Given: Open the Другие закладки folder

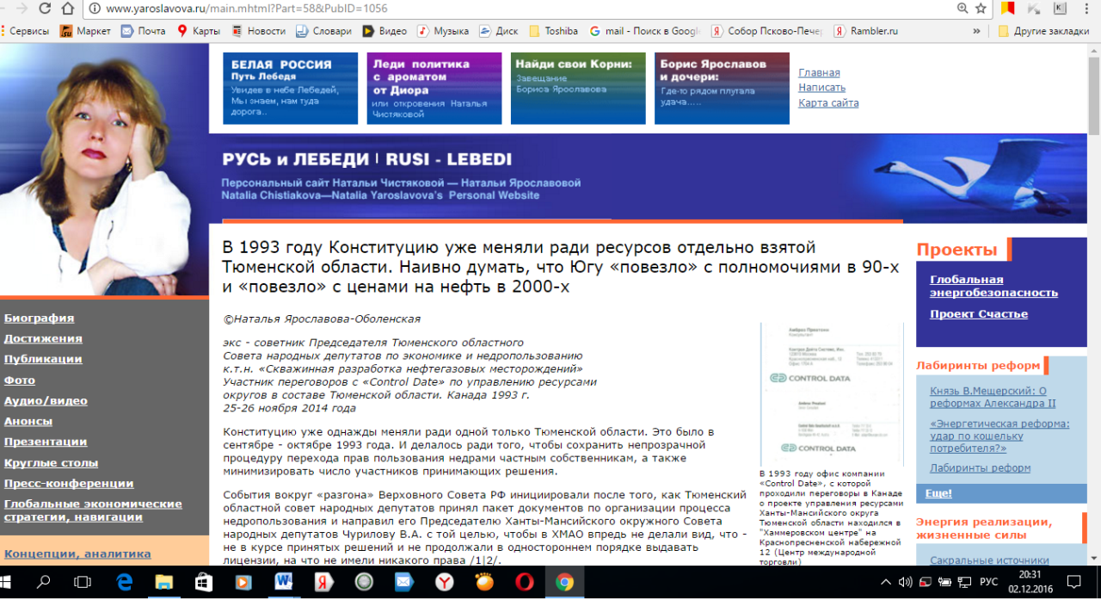Looking at the screenshot, I should pos(1043,31).
